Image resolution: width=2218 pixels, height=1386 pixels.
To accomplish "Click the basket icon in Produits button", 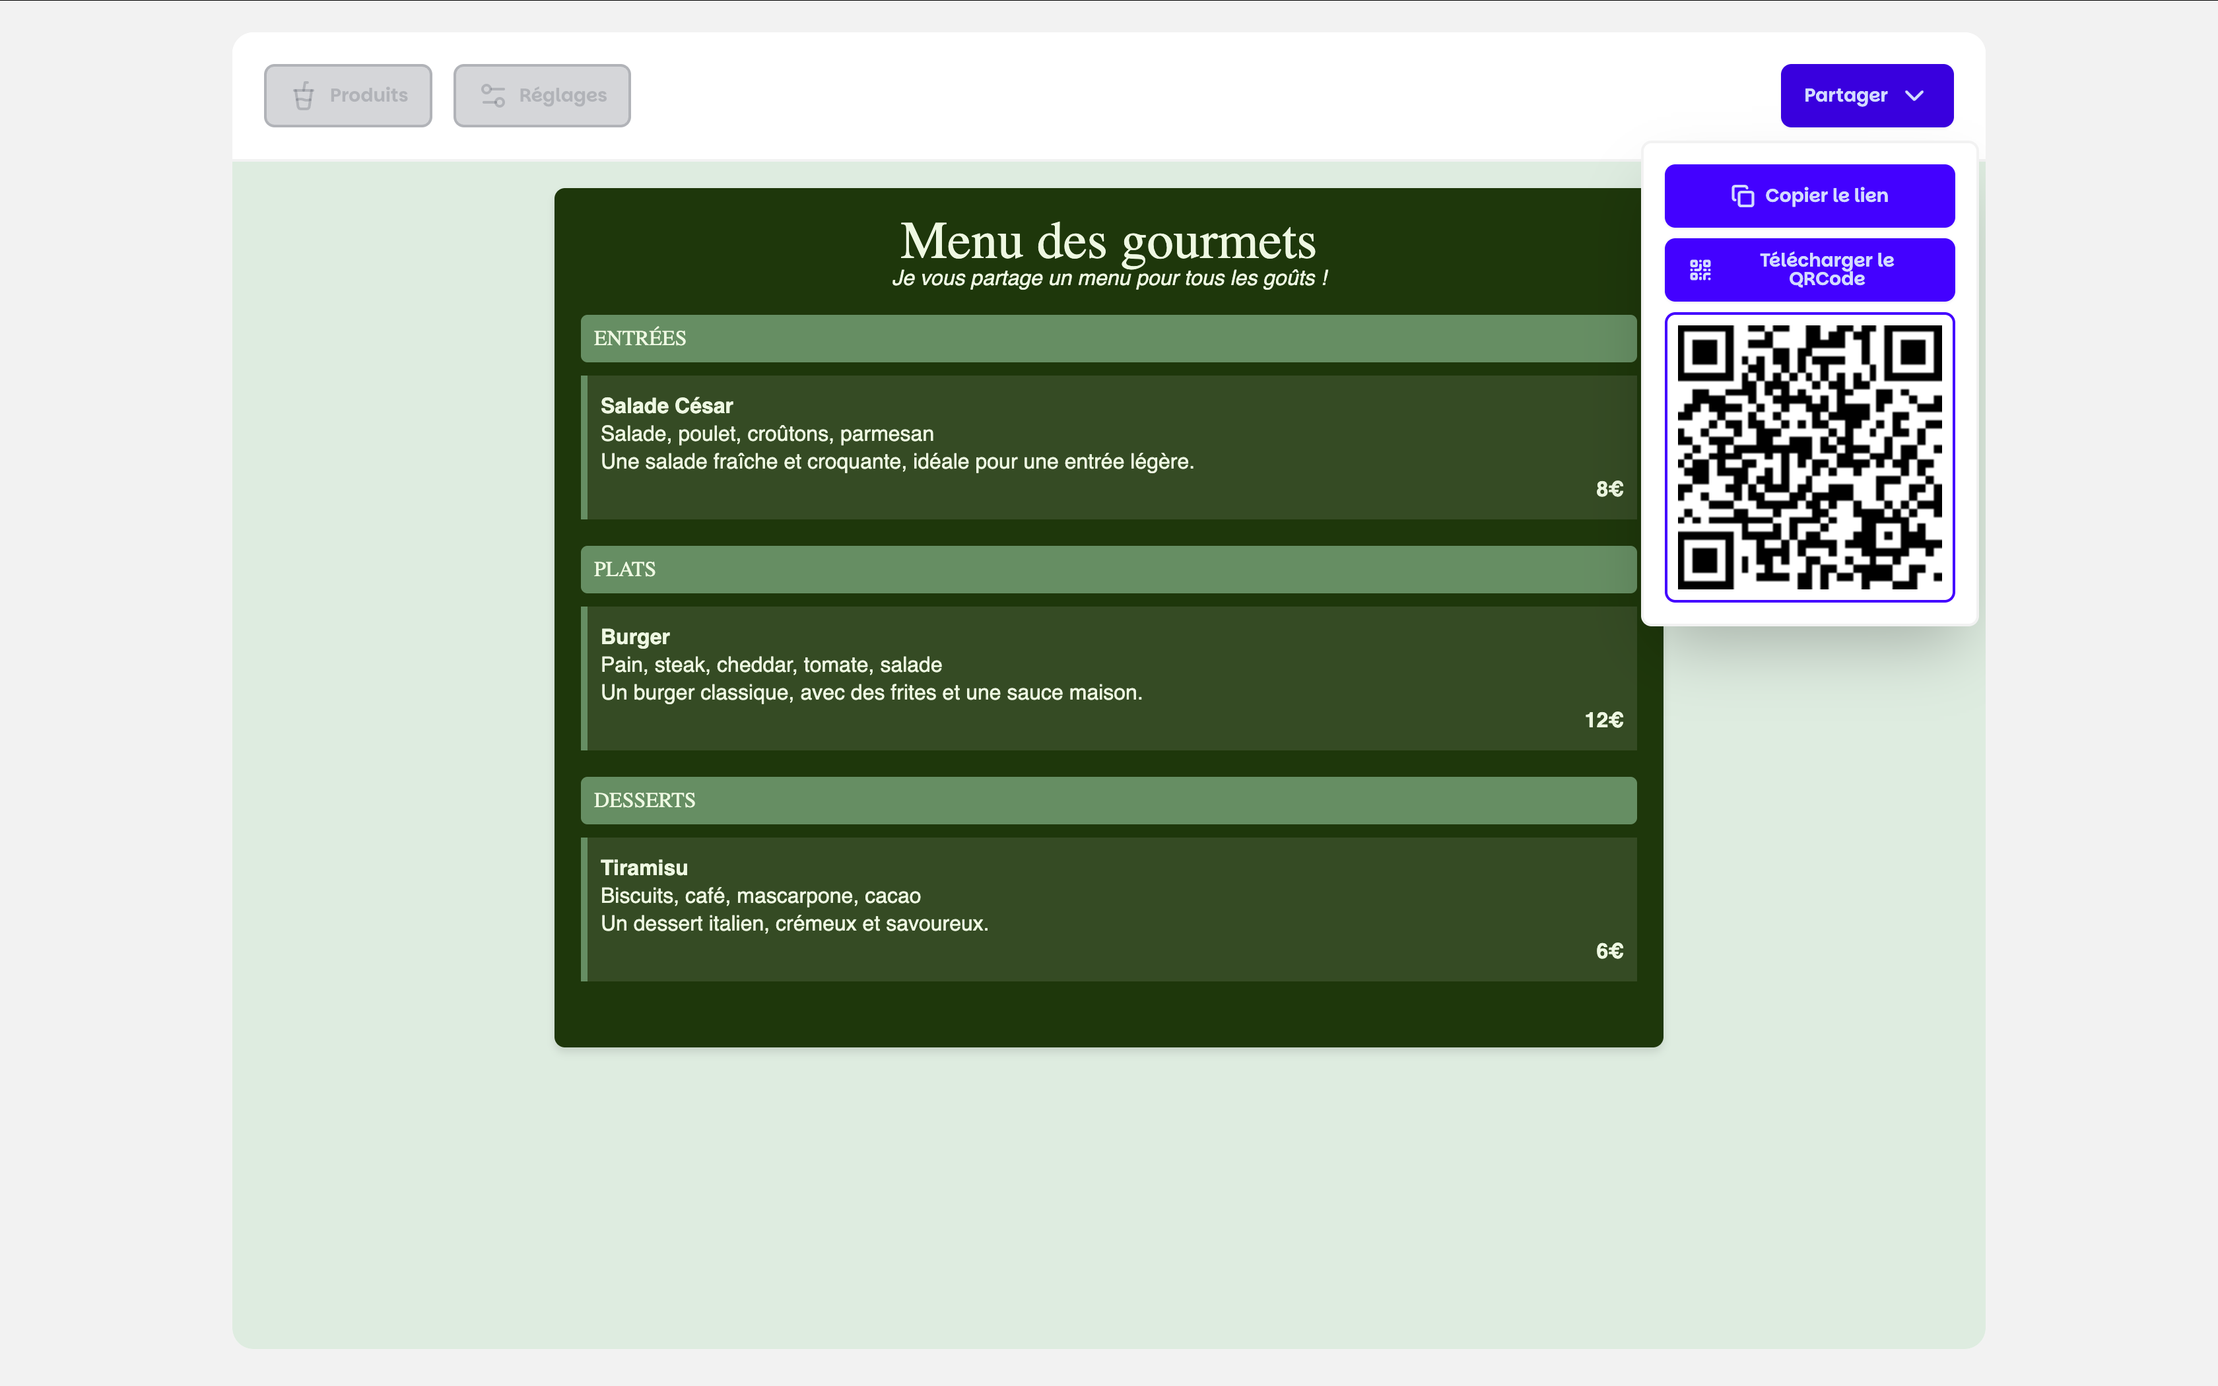I will point(304,95).
